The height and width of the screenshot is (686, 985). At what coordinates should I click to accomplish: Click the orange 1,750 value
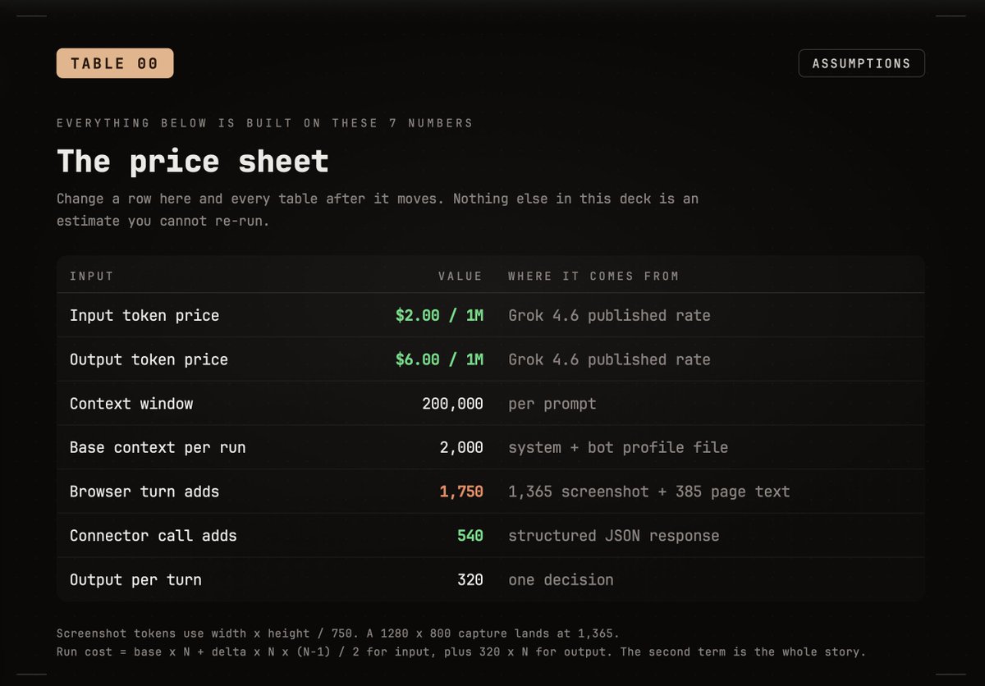461,492
